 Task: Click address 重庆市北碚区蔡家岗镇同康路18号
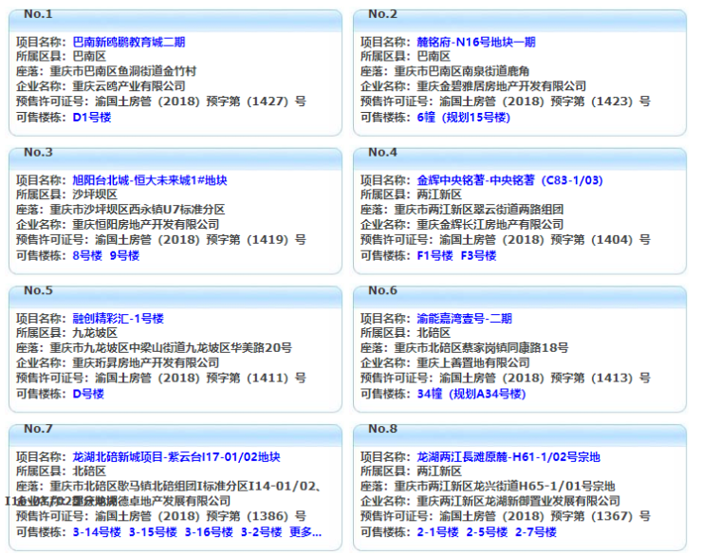tap(481, 348)
